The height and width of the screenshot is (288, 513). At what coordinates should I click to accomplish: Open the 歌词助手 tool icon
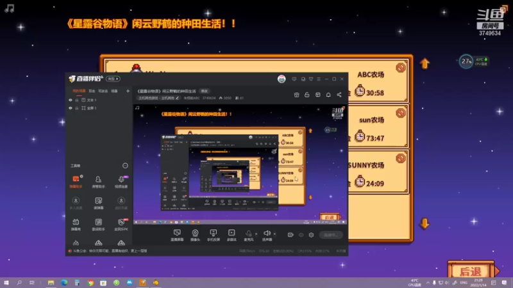[98, 225]
